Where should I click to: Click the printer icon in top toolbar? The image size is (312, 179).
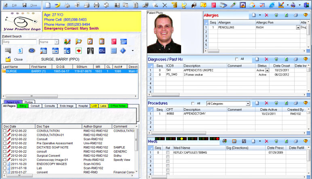point(97,5)
